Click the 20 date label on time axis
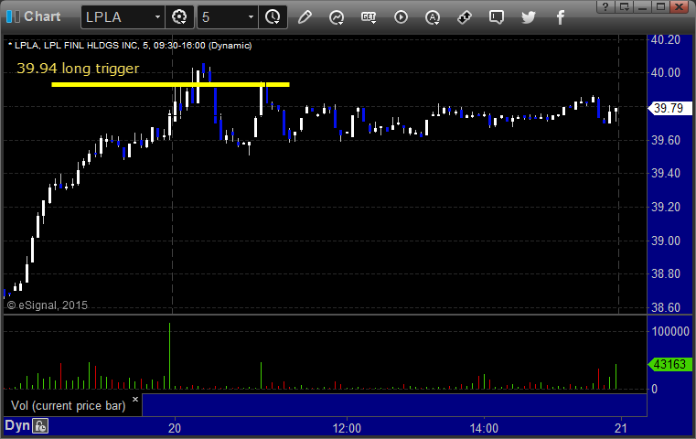Viewport: 696px width, 439px height. (175, 428)
